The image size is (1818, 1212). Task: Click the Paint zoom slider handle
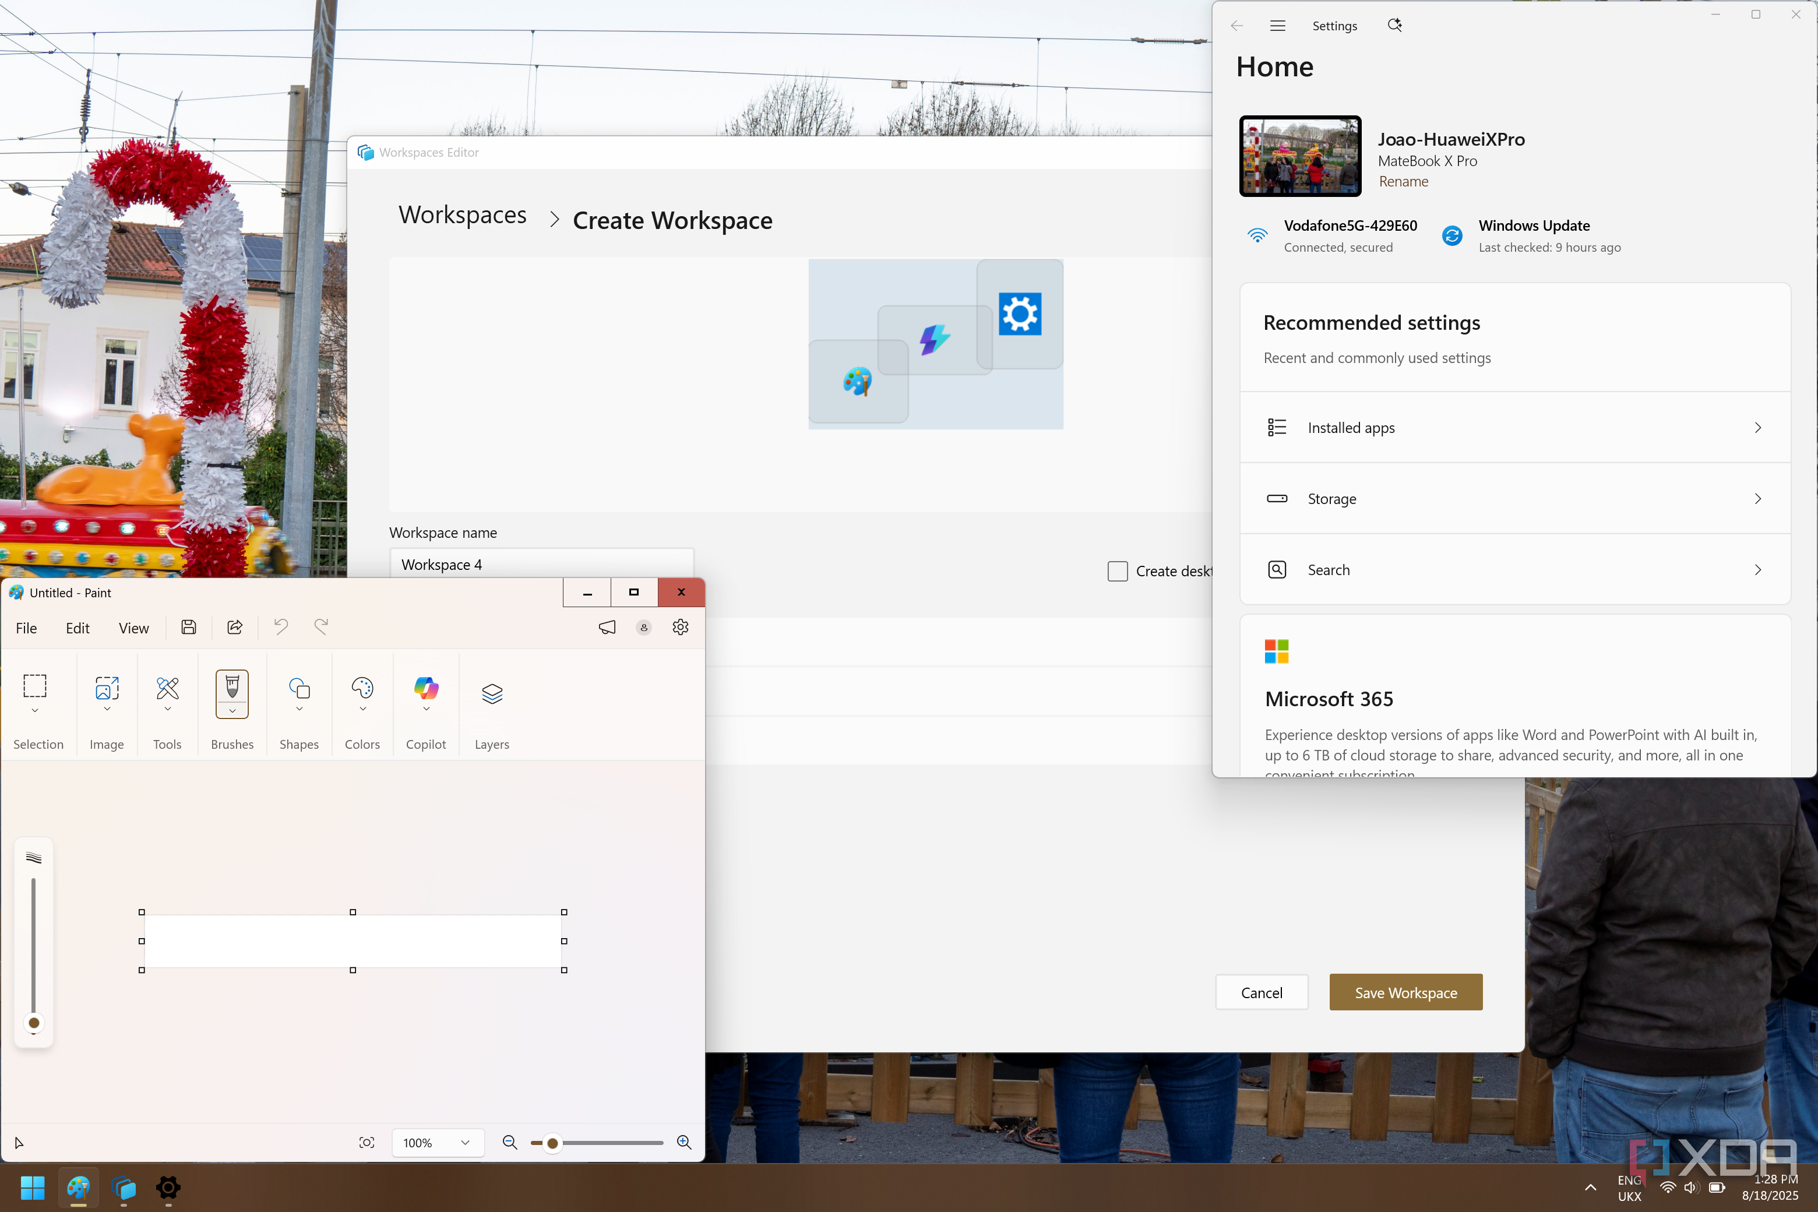pyautogui.click(x=552, y=1143)
